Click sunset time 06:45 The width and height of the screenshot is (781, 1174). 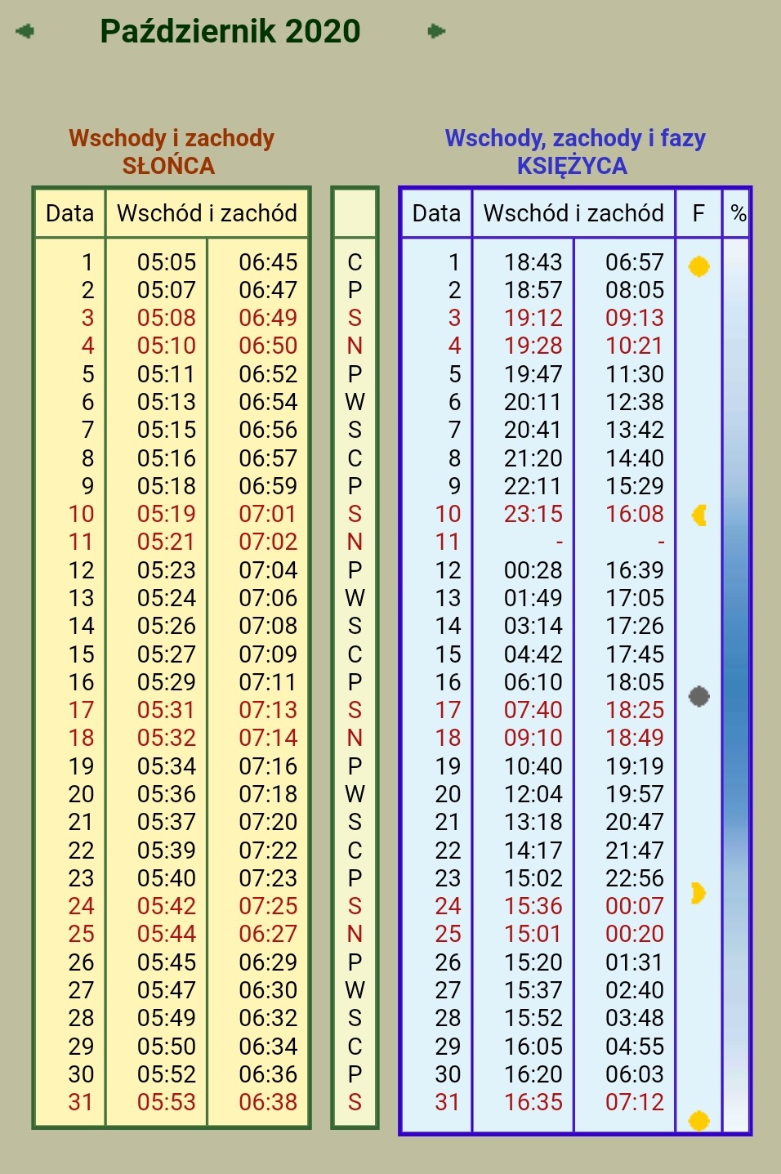coord(268,262)
